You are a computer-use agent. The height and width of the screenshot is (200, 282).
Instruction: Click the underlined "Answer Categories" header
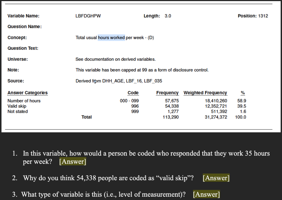pyautogui.click(x=27, y=93)
